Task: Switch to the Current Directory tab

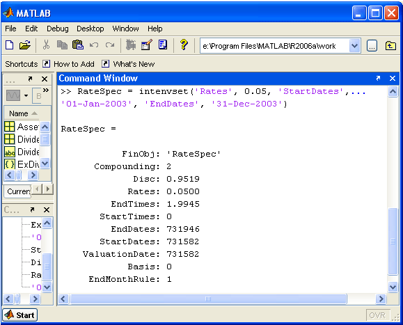Action: [x=18, y=191]
